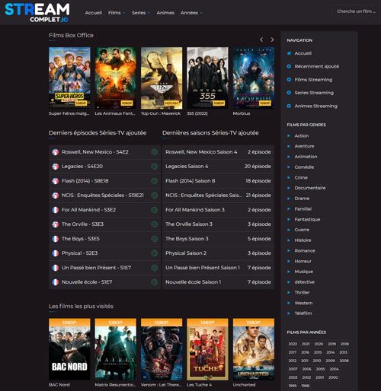Click the Cherche un film search field

356,11
